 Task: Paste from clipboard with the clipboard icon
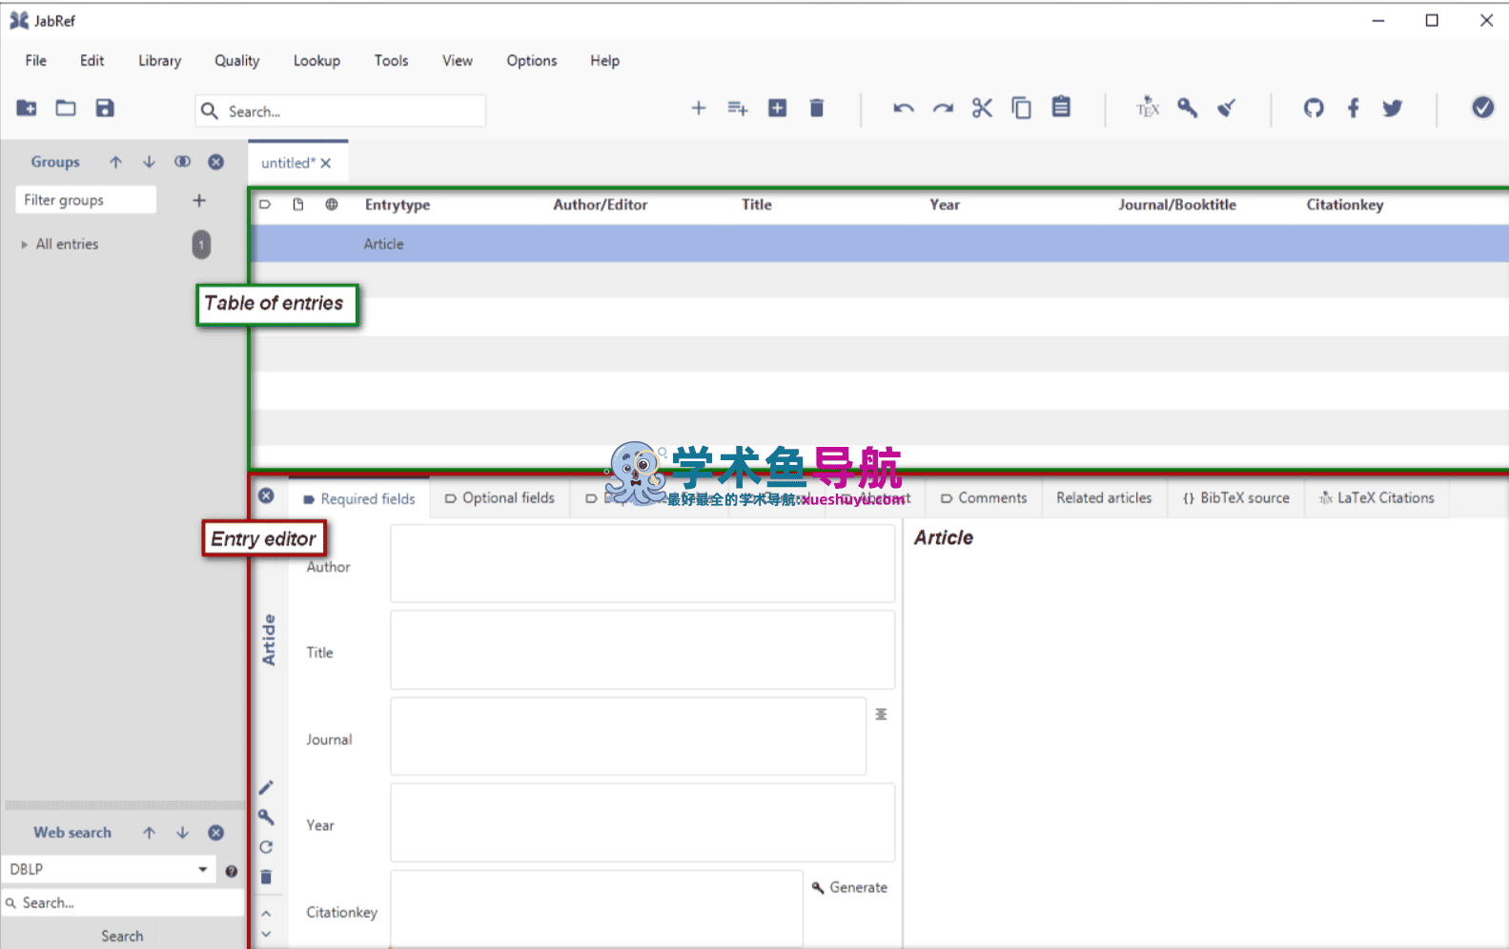pyautogui.click(x=1061, y=107)
